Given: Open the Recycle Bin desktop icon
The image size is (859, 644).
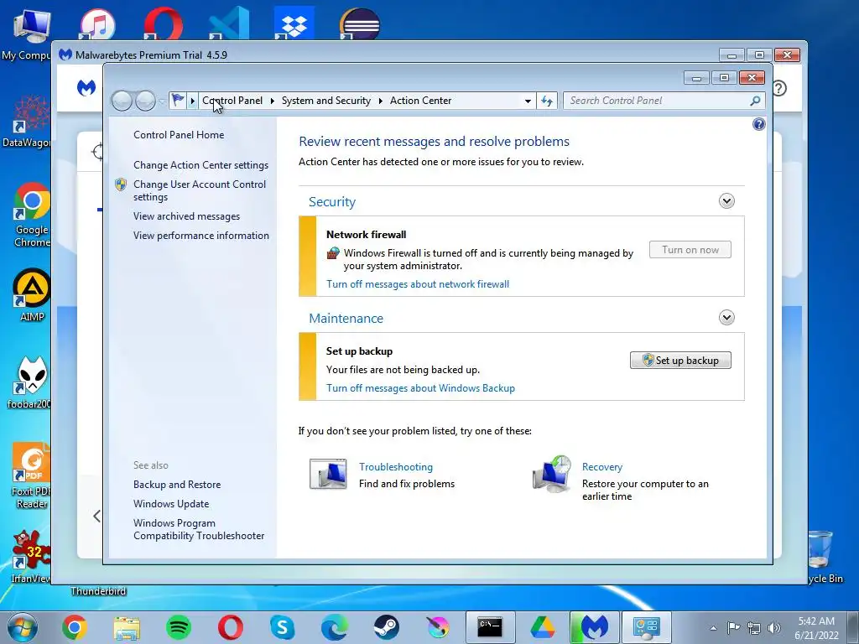Looking at the screenshot, I should click(825, 556).
